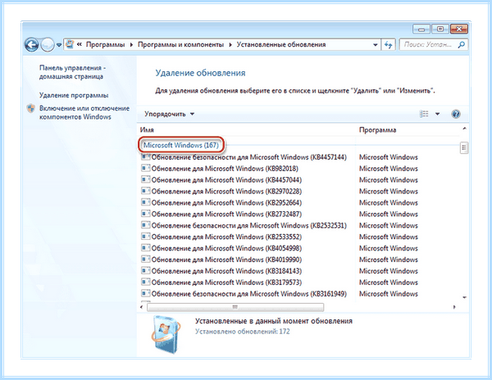Open Включение или отключение компонентов Windows link
The image size is (492, 380).
coord(84,112)
